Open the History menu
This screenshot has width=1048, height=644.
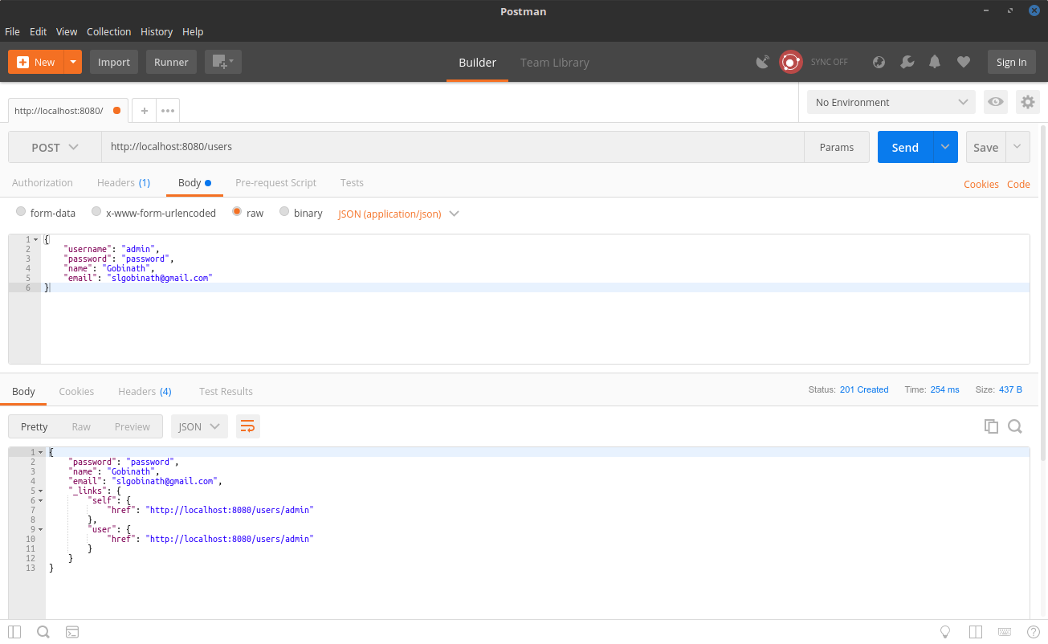click(157, 31)
